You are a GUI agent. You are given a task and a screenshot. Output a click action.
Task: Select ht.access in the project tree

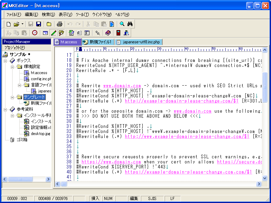coord(39,73)
